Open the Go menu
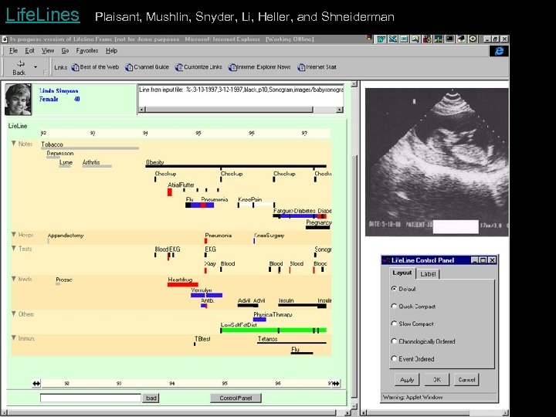Screen dimensions: 556x417 click(x=65, y=51)
